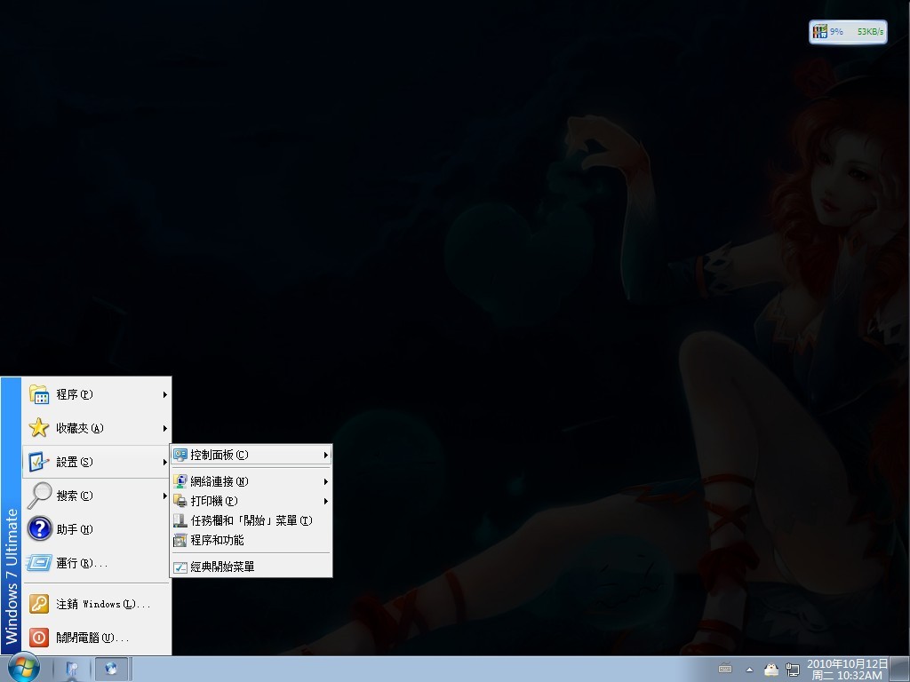Click the QQ penguin tray icon

(x=770, y=670)
